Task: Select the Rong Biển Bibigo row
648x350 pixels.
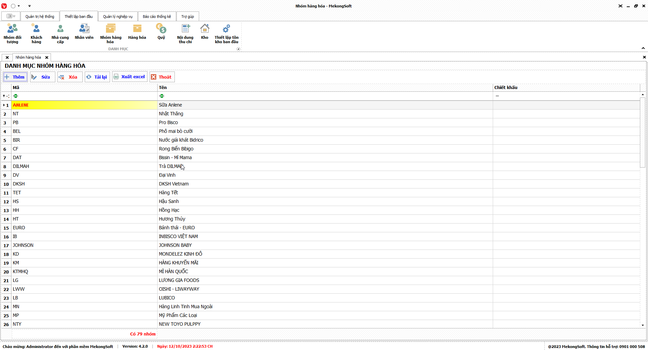Action: pos(320,149)
